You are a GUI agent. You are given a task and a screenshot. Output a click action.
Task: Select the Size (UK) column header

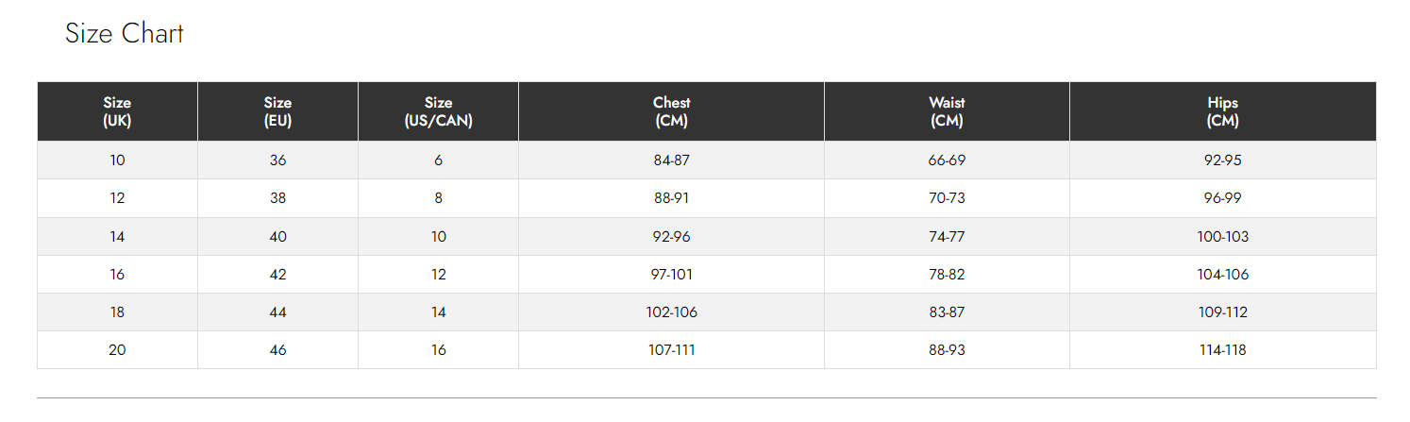click(118, 111)
